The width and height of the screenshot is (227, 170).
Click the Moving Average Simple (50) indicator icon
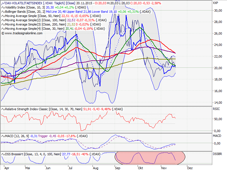[x=3, y=16]
